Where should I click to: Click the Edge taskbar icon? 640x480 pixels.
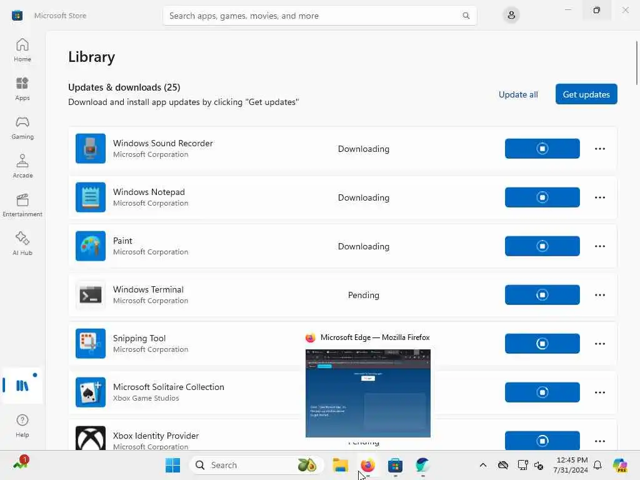(422, 465)
